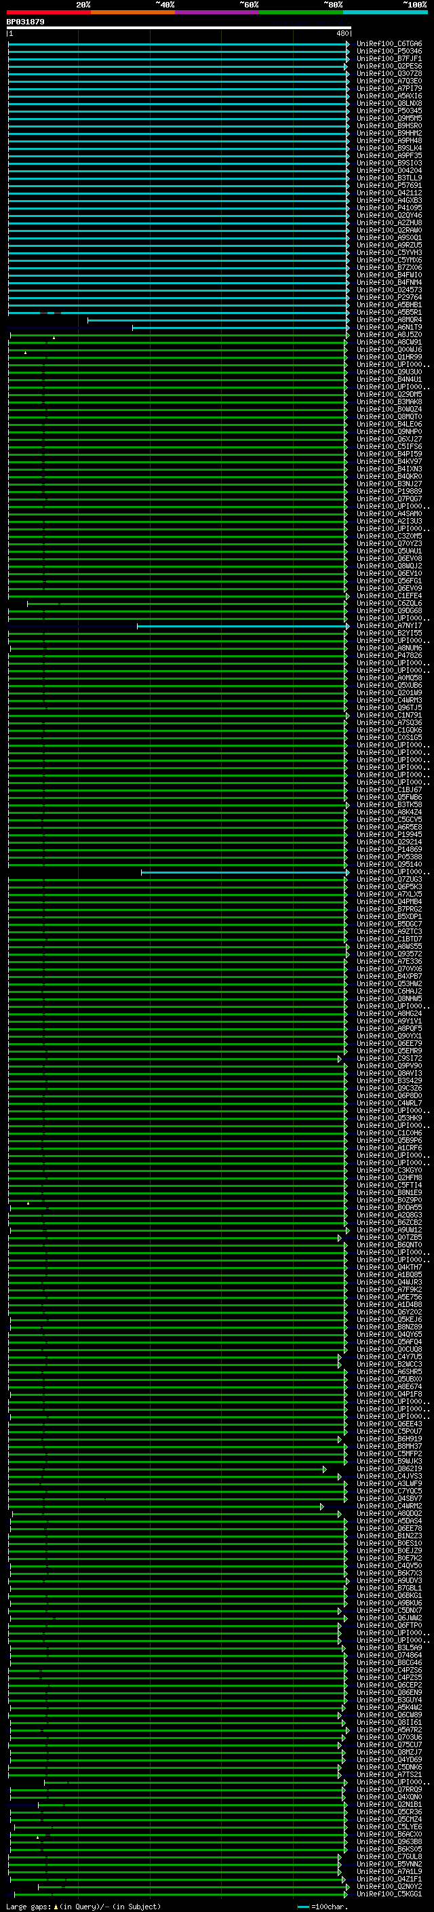Screen dimensions: 434x1912
Task: Select hit label UniRef100_P14869
Action: [389, 849]
